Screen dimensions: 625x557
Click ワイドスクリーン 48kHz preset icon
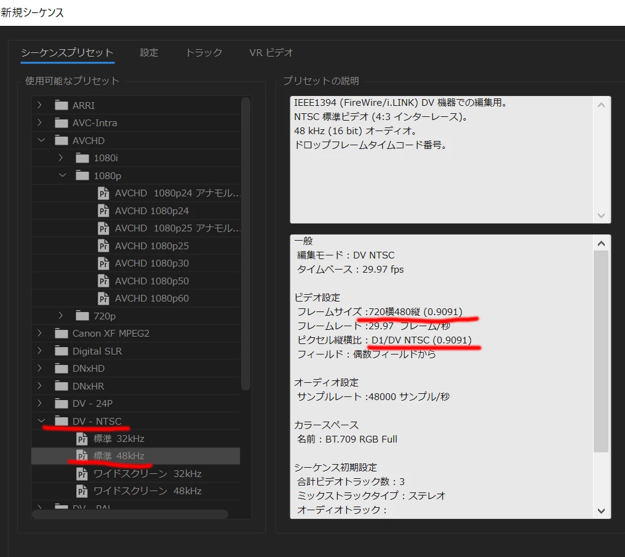point(82,491)
